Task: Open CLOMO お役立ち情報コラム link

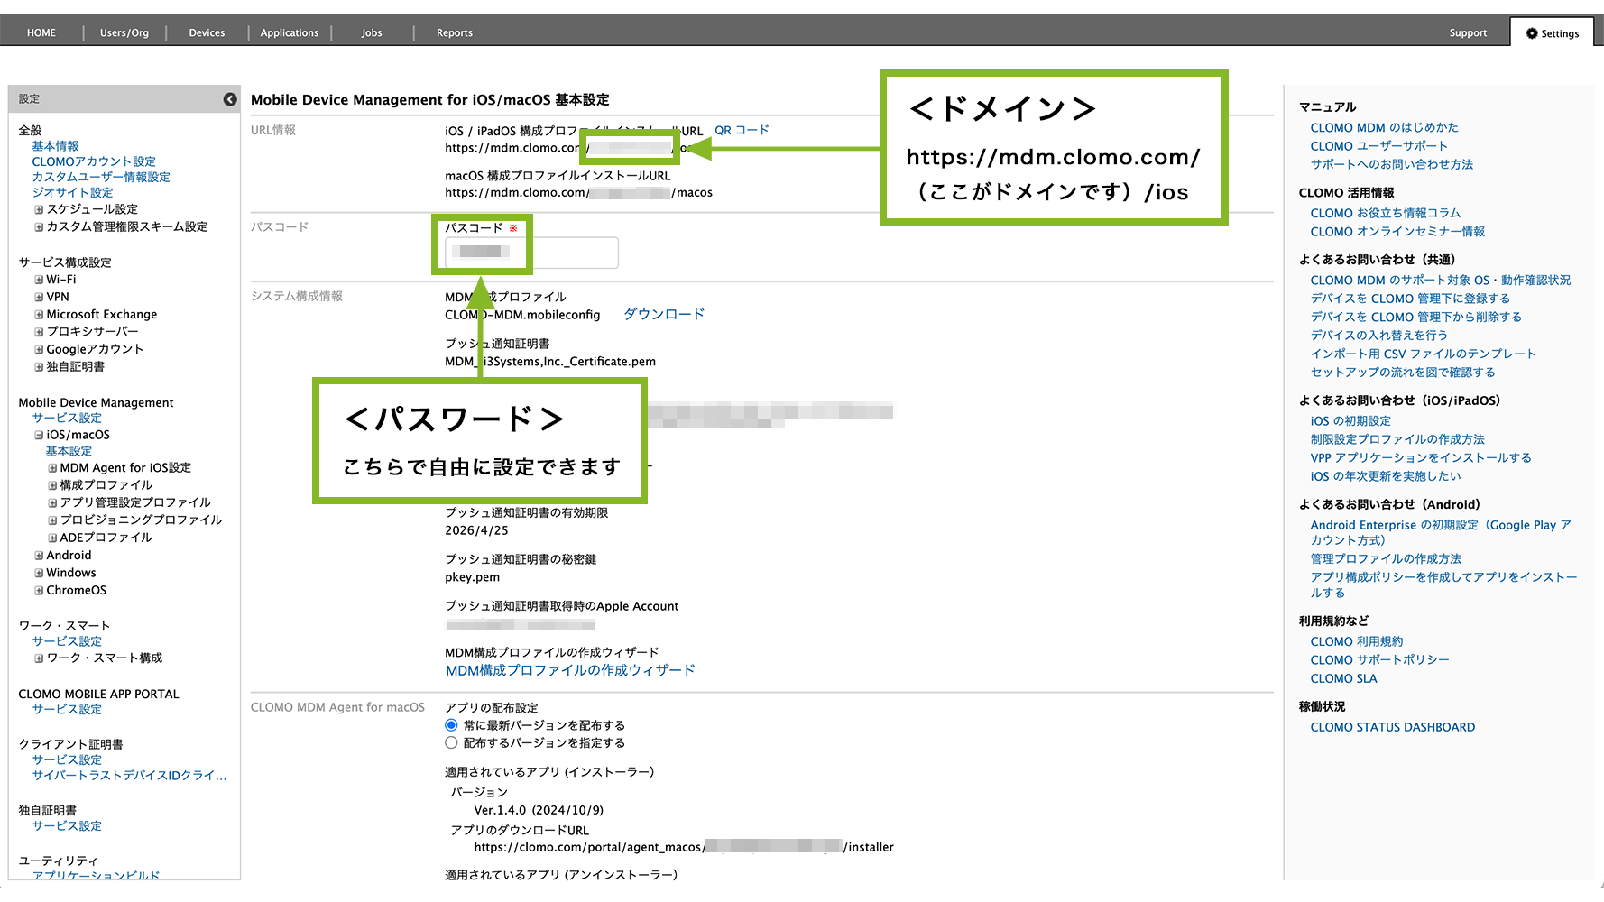Action: tap(1385, 214)
